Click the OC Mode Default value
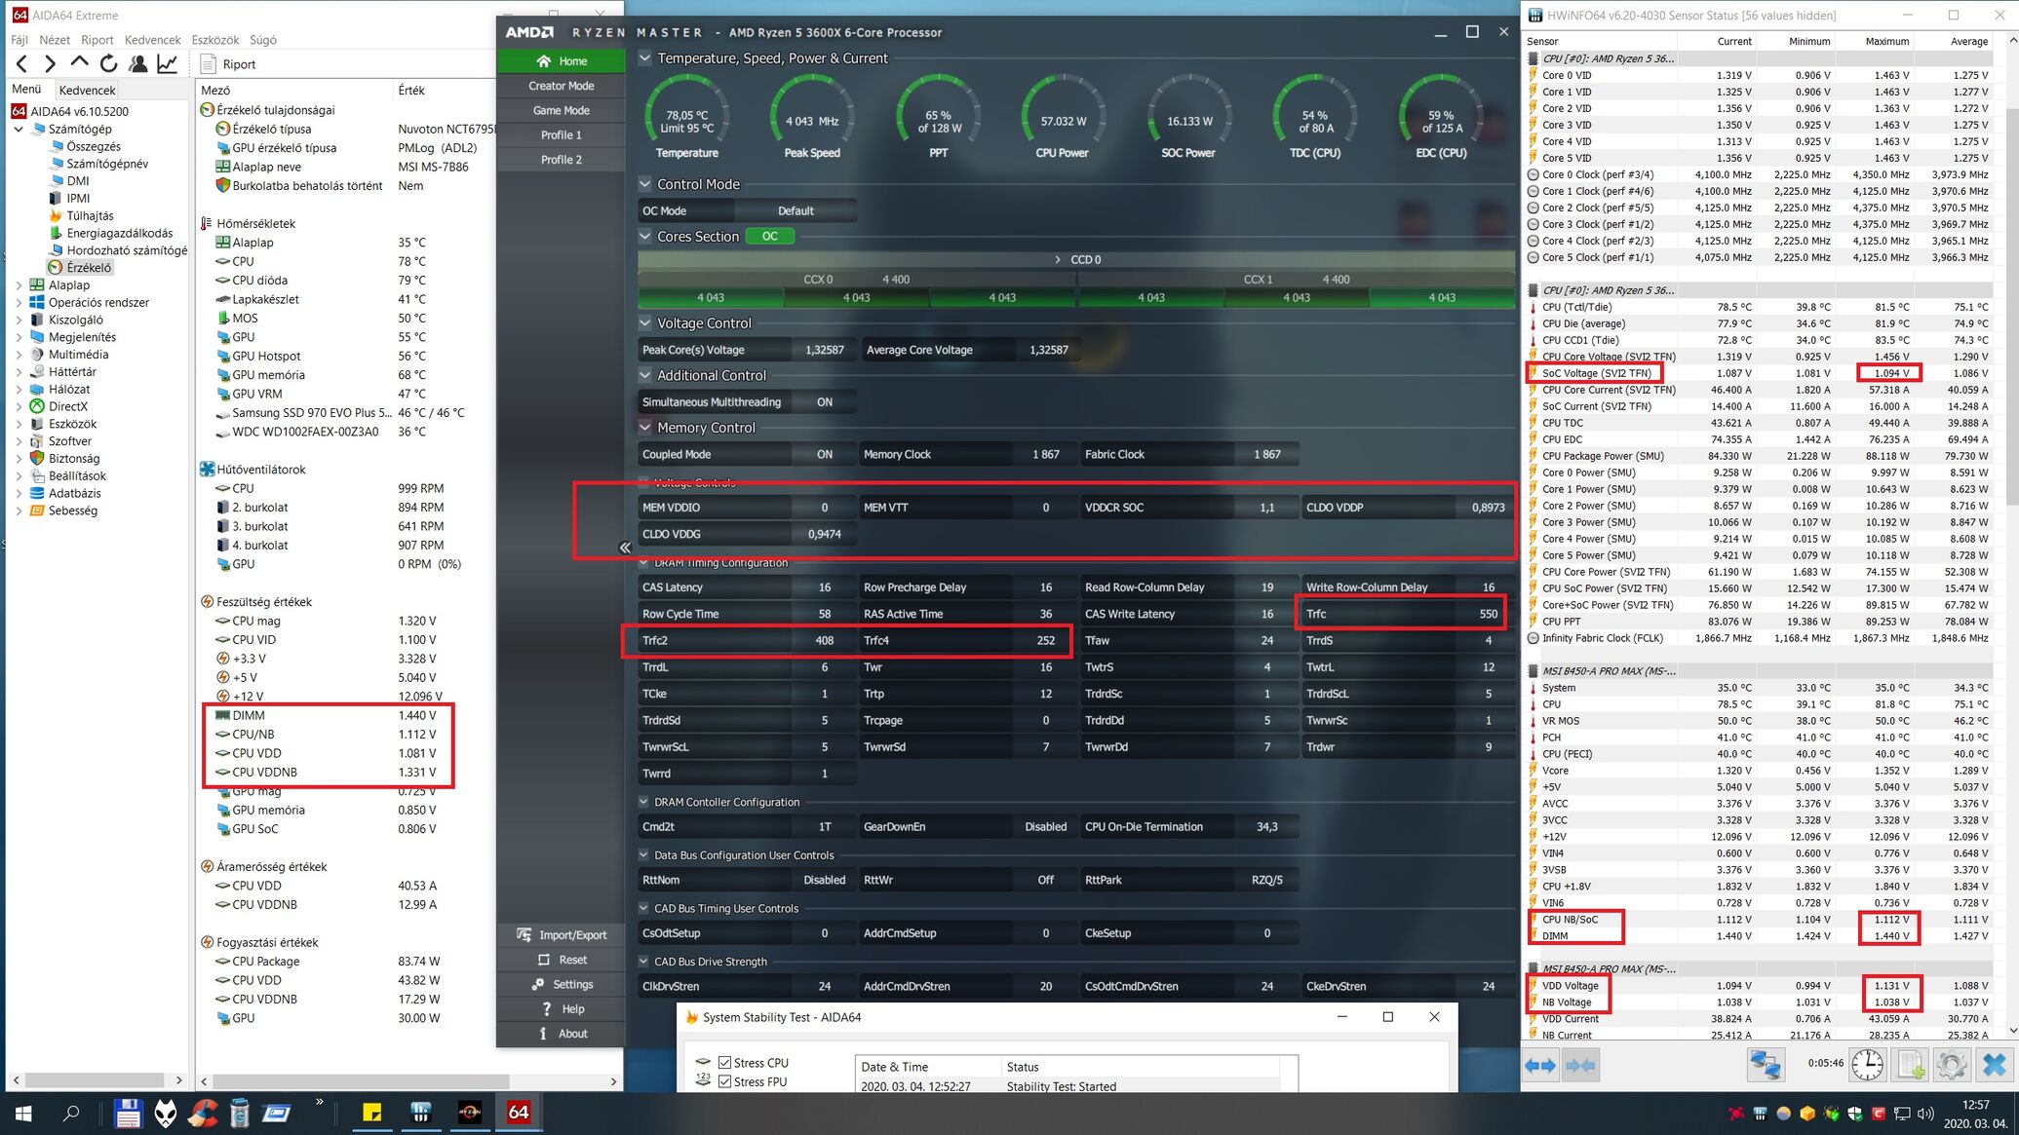2019x1135 pixels. click(x=796, y=210)
